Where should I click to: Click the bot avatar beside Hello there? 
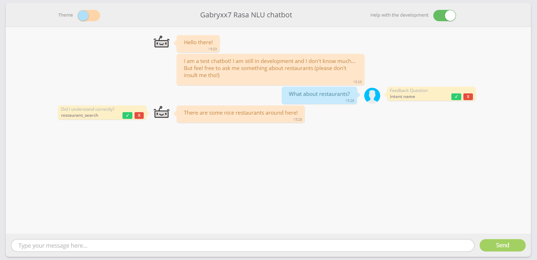point(162,42)
